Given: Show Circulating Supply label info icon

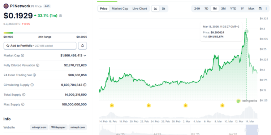Looking at the screenshot, I should (x=32, y=85).
